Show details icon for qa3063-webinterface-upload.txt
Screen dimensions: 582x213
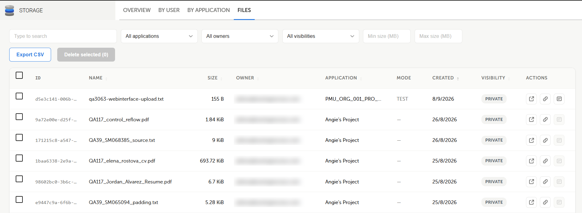pyautogui.click(x=559, y=99)
